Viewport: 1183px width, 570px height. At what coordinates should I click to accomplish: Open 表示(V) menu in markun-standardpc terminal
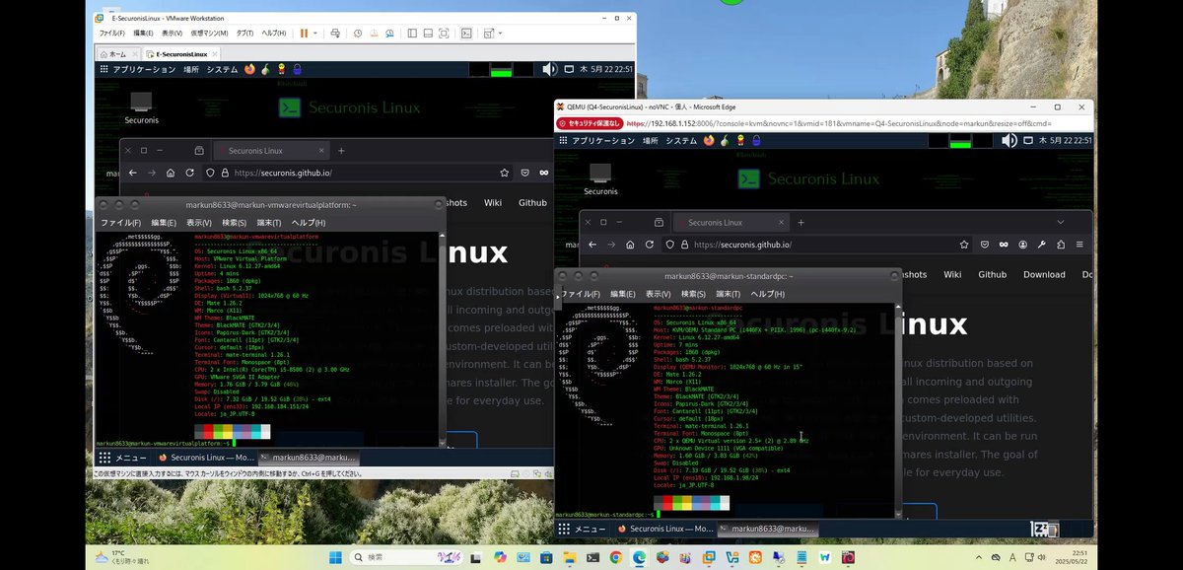click(x=657, y=294)
